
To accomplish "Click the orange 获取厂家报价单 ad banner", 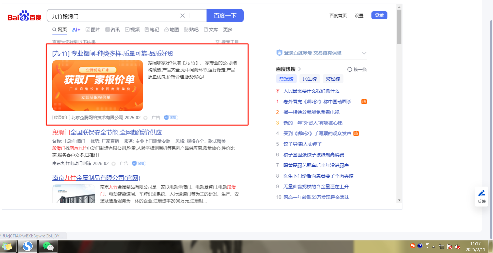I will tap(98, 85).
